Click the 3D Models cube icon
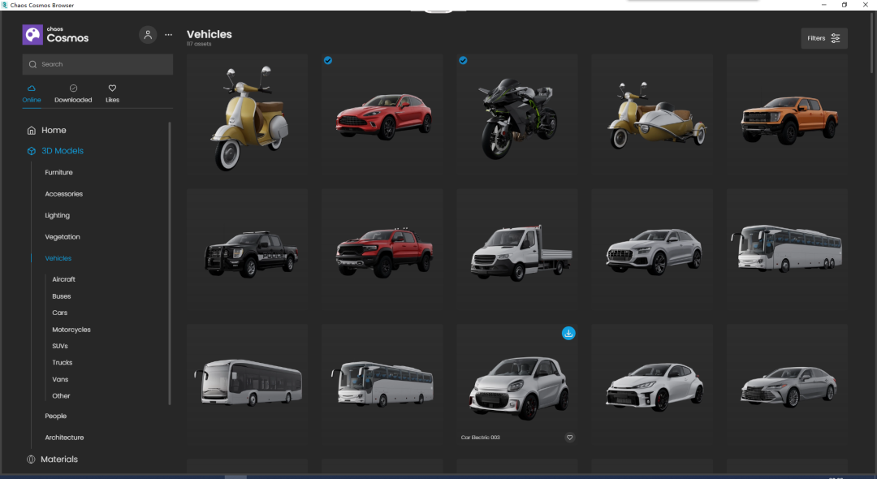 click(31, 151)
